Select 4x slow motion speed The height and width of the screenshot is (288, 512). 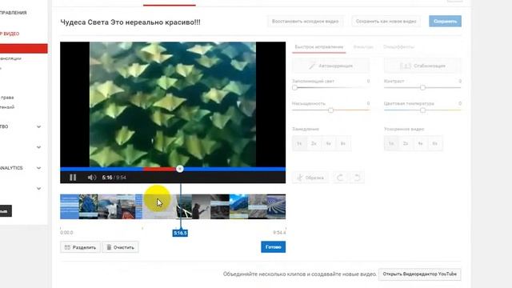coord(329,143)
